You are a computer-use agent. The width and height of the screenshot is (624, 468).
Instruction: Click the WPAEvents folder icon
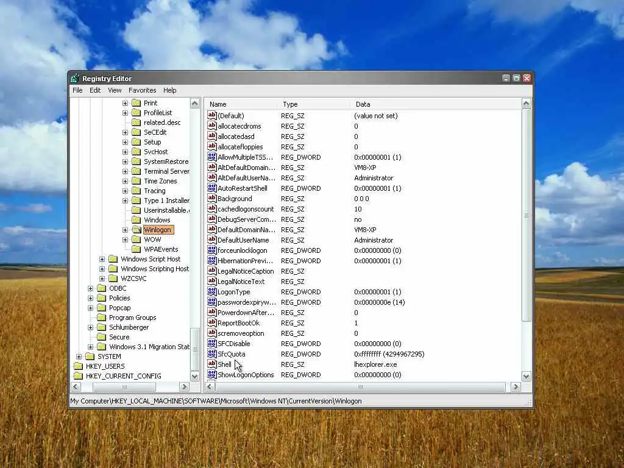[136, 249]
